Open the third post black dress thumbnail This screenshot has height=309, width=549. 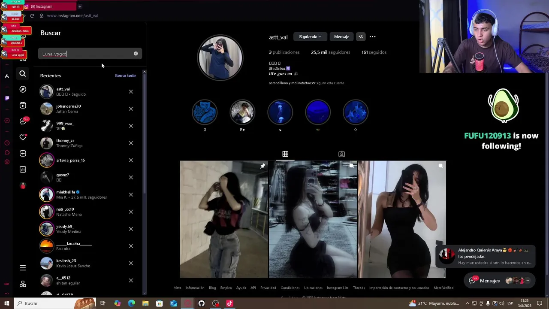402,219
